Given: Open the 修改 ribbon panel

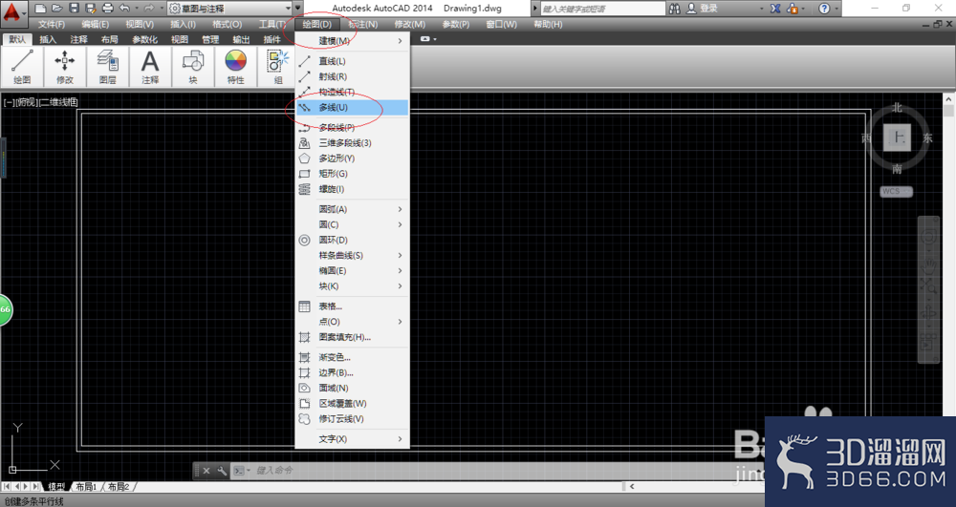Looking at the screenshot, I should [65, 67].
